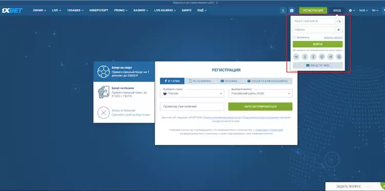Image resolution: width=385 pixels, height=191 pixels.
Task: Select the Бонус на Казино option
Action: pyautogui.click(x=124, y=92)
